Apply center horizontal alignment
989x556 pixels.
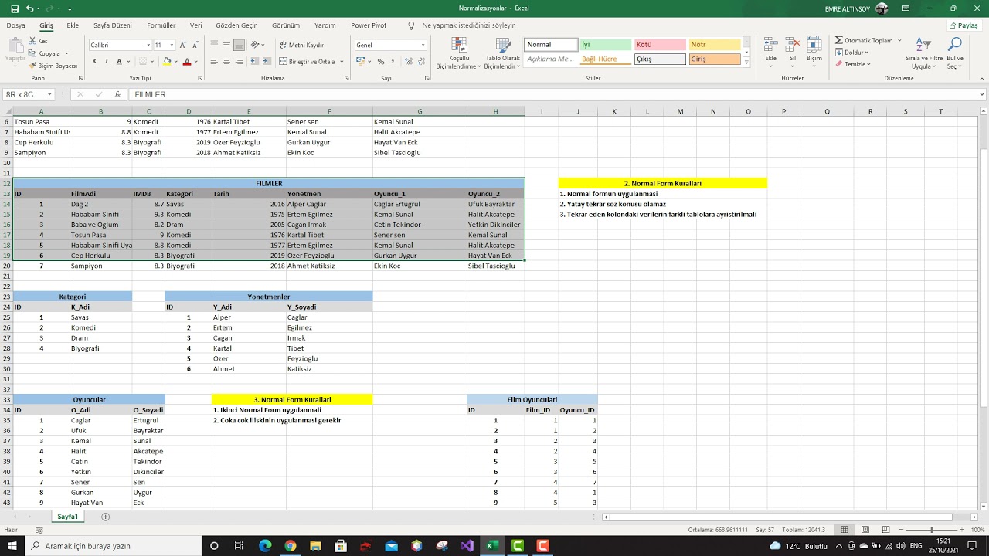point(226,61)
